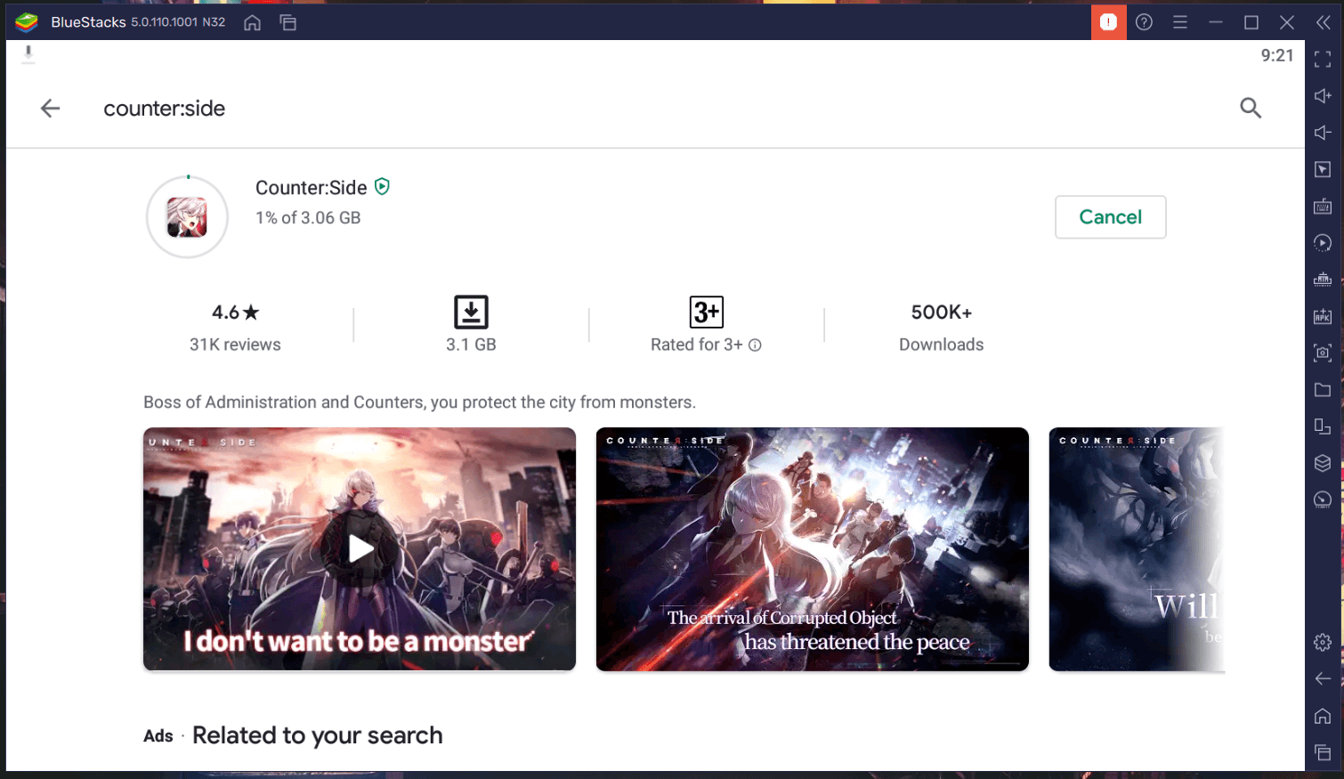Click the 3+ content rating badge
The width and height of the screenshot is (1344, 779).
click(706, 312)
